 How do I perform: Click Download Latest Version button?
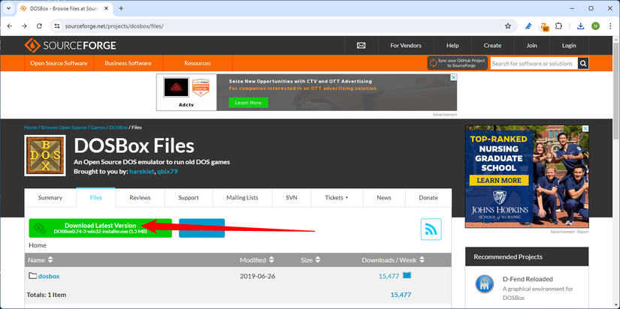100,228
